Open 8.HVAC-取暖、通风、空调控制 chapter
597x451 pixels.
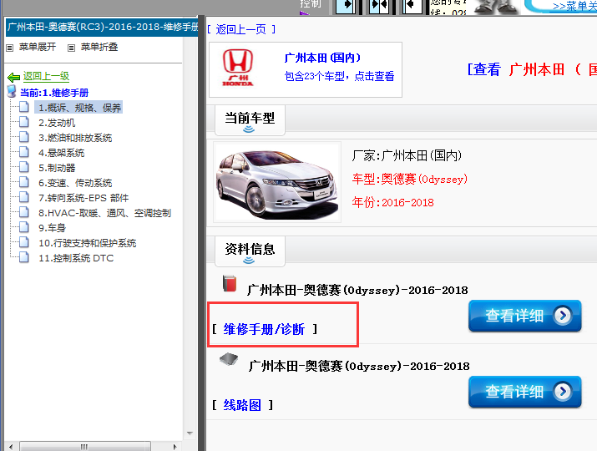(104, 213)
